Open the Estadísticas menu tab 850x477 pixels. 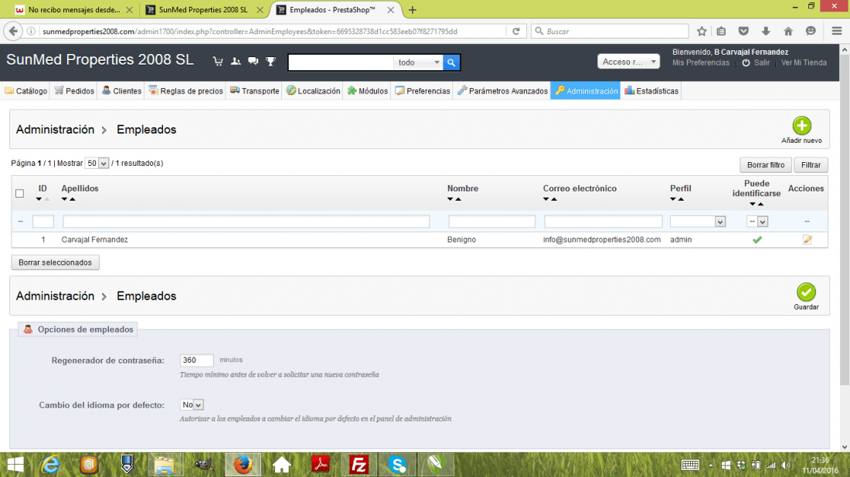(x=651, y=91)
